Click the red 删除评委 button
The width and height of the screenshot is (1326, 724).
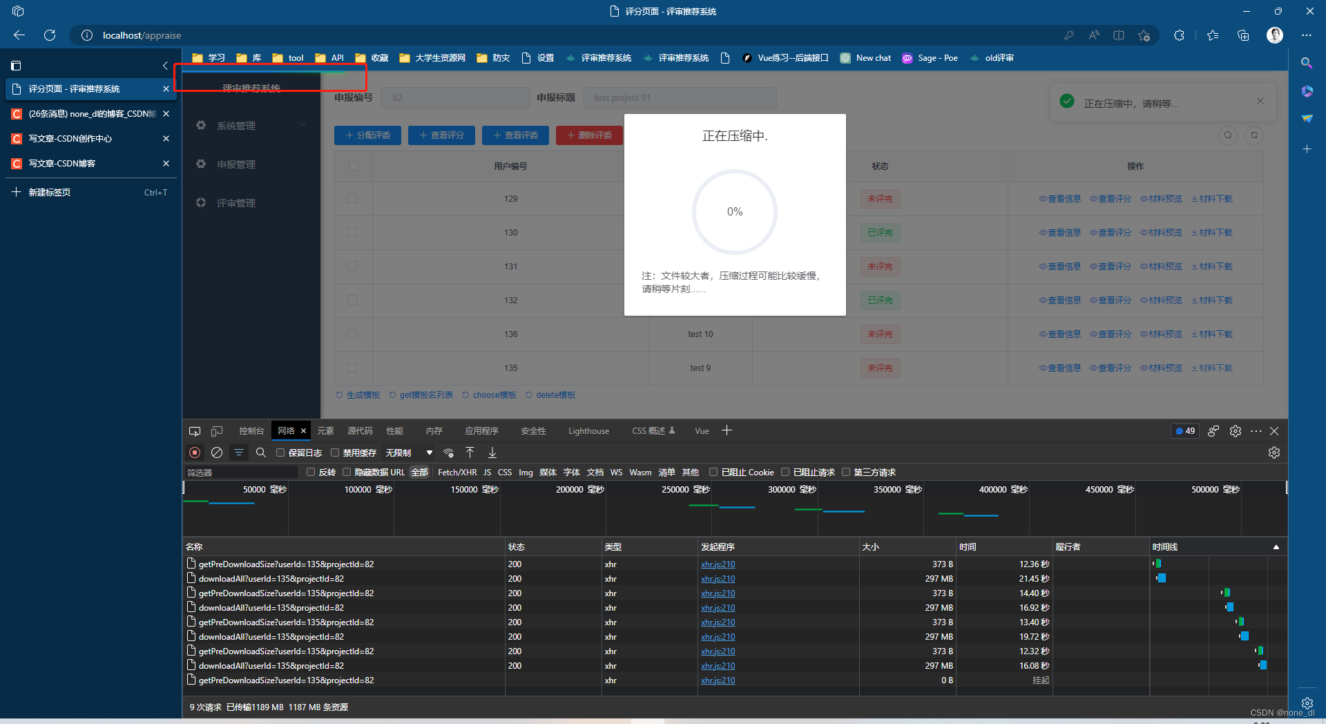coord(589,135)
